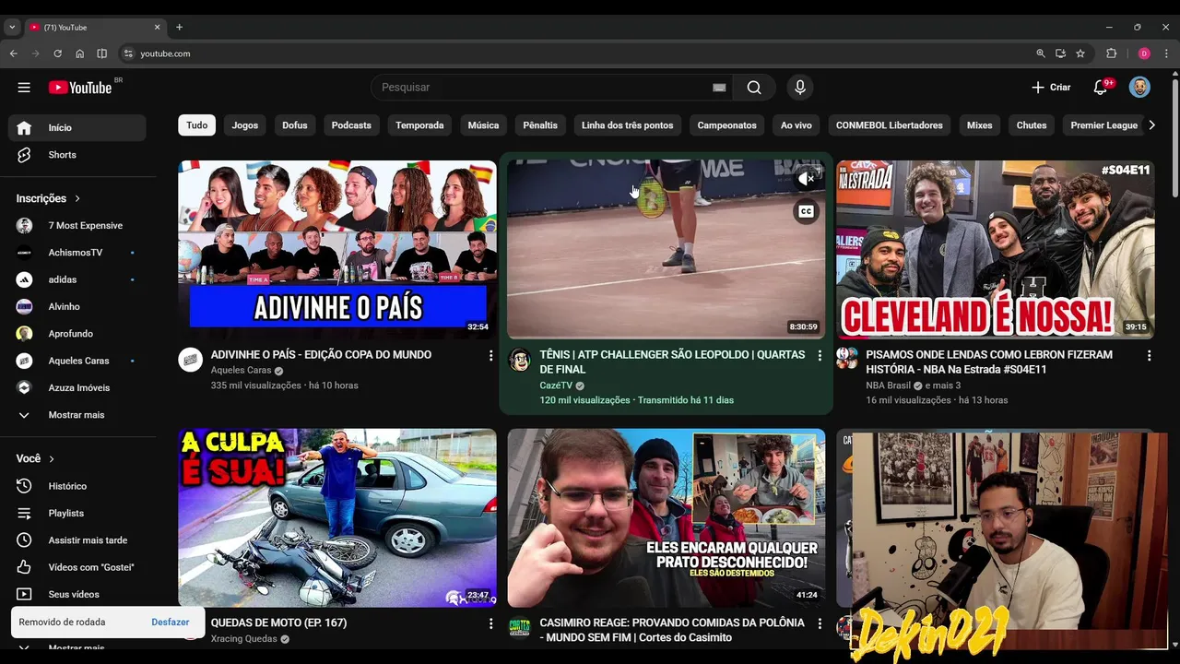The height and width of the screenshot is (664, 1180).
Task: Open Shorts in sidebar
Action: 77,155
